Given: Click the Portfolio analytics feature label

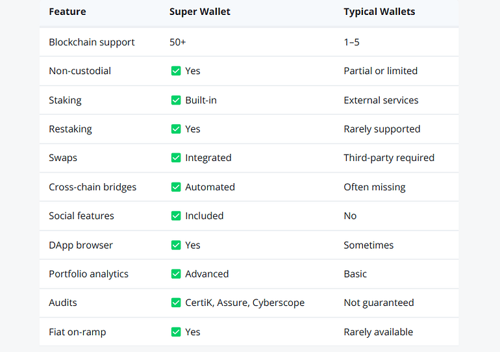Looking at the screenshot, I should point(88,274).
